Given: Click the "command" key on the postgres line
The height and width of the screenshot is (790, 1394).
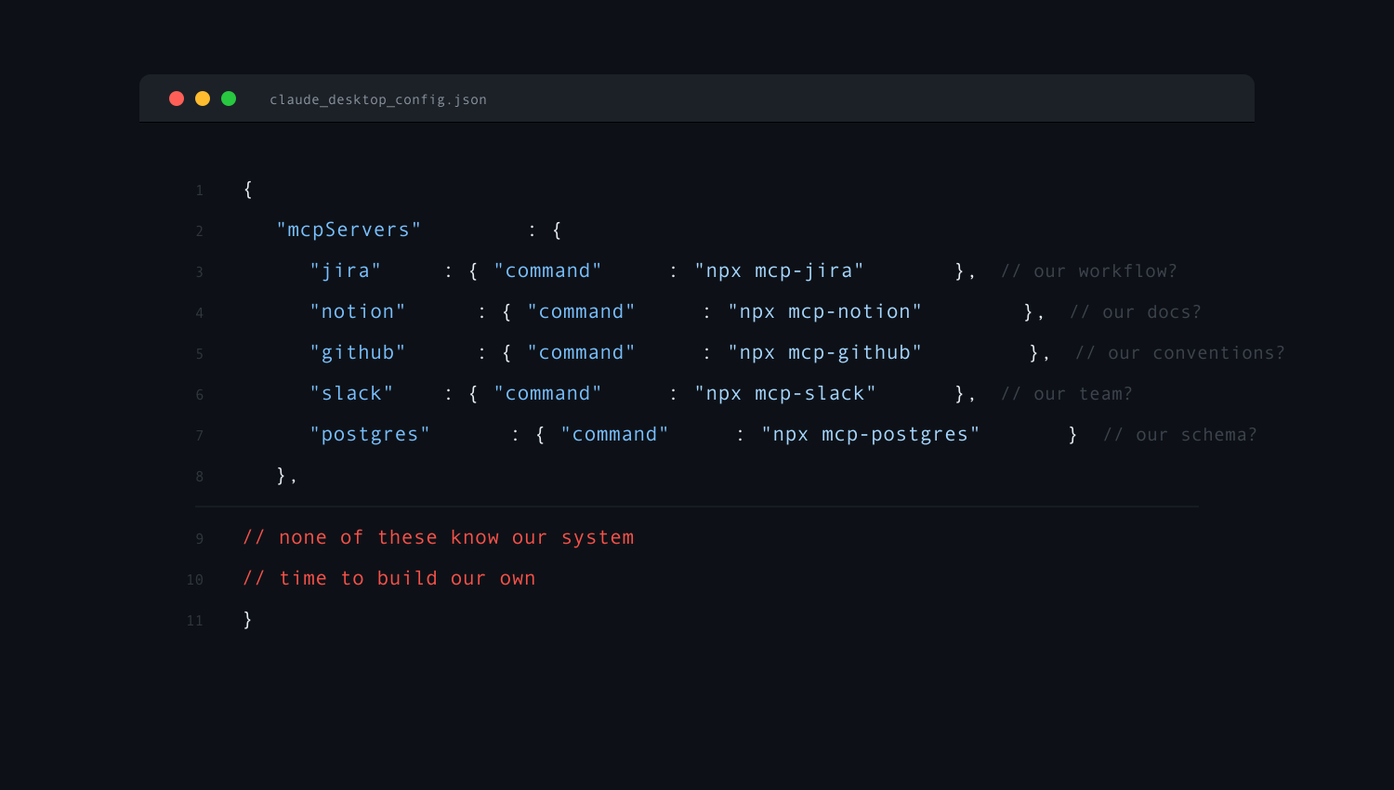Looking at the screenshot, I should coord(614,435).
